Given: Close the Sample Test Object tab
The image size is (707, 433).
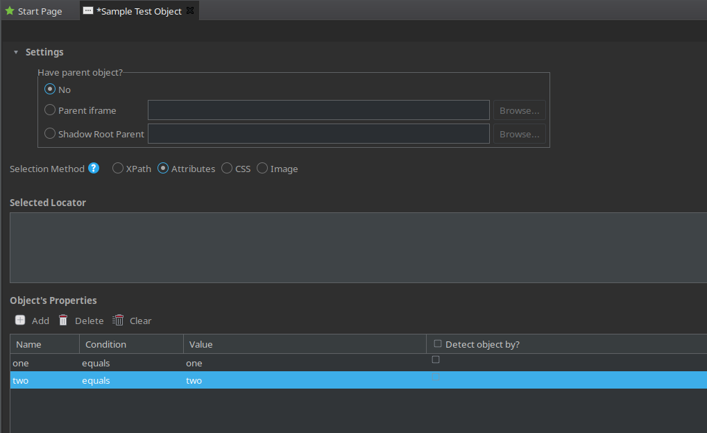Looking at the screenshot, I should click(191, 11).
